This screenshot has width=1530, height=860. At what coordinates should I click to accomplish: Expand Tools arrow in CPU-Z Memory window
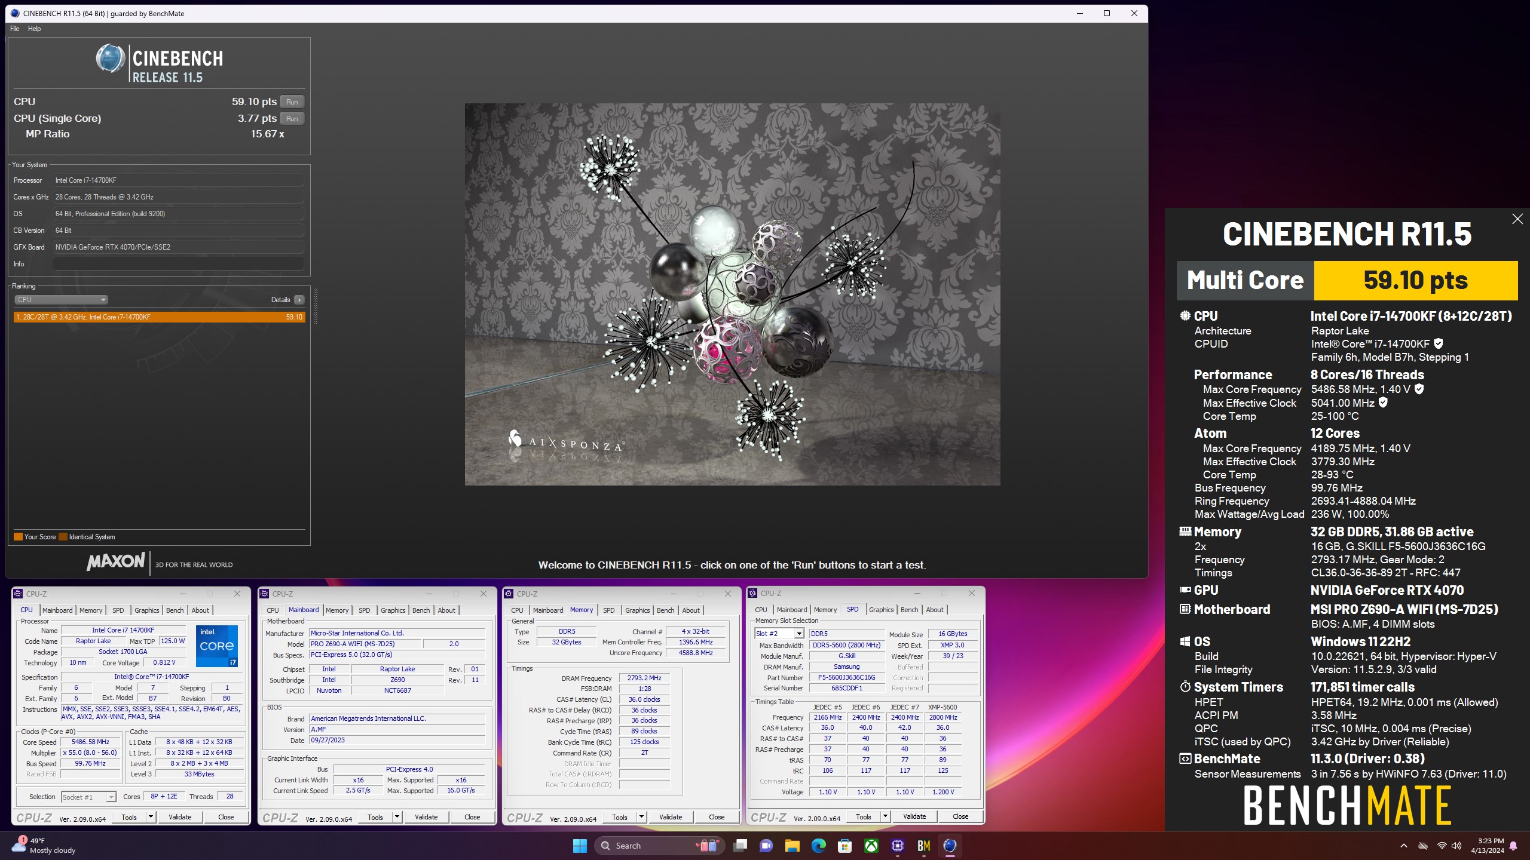click(641, 817)
